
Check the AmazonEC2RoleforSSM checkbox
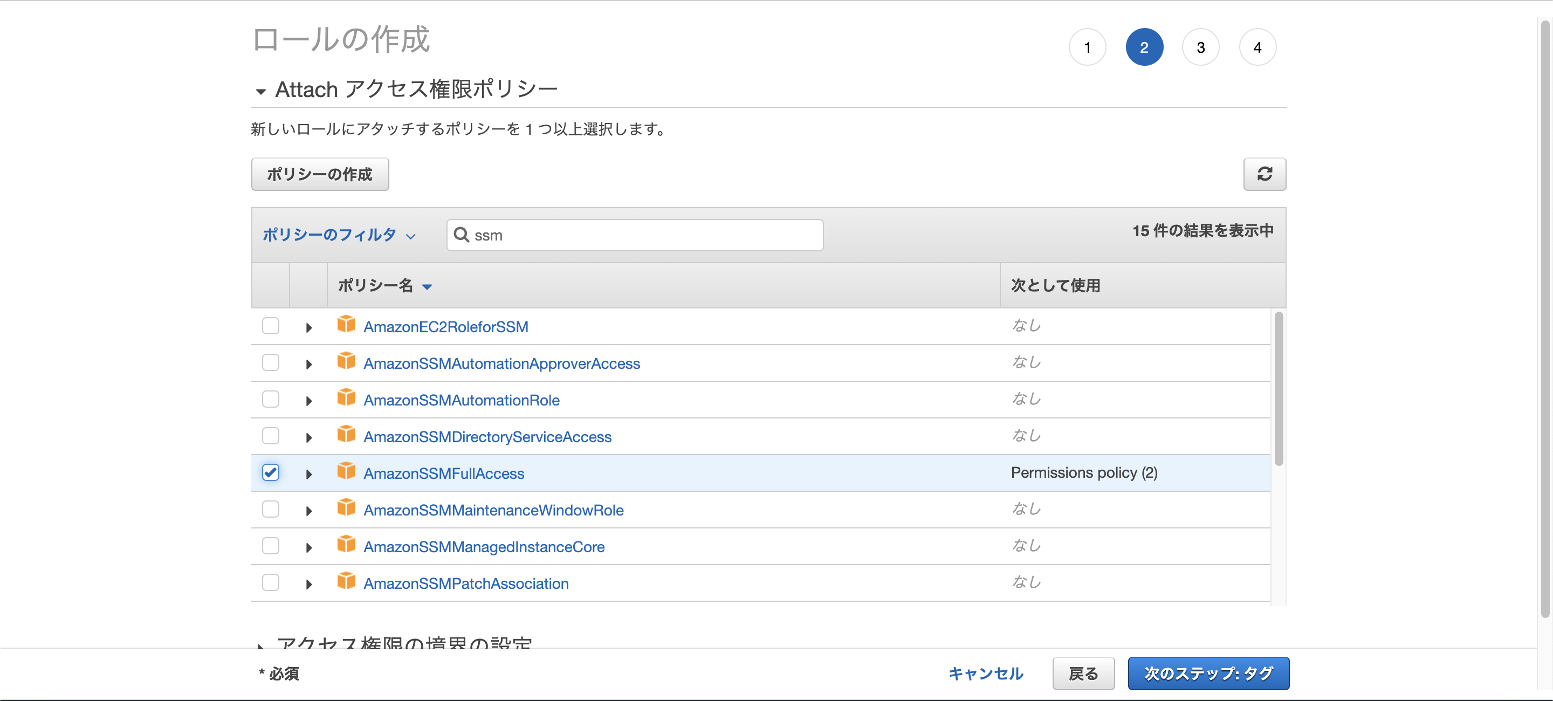(x=271, y=326)
